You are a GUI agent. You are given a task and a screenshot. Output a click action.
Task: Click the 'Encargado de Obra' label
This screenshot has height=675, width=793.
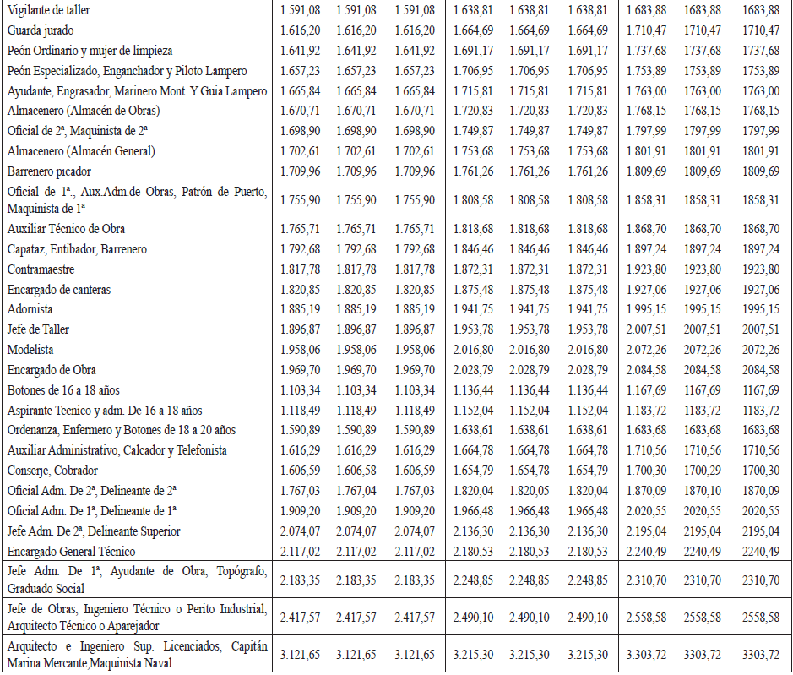pos(52,370)
